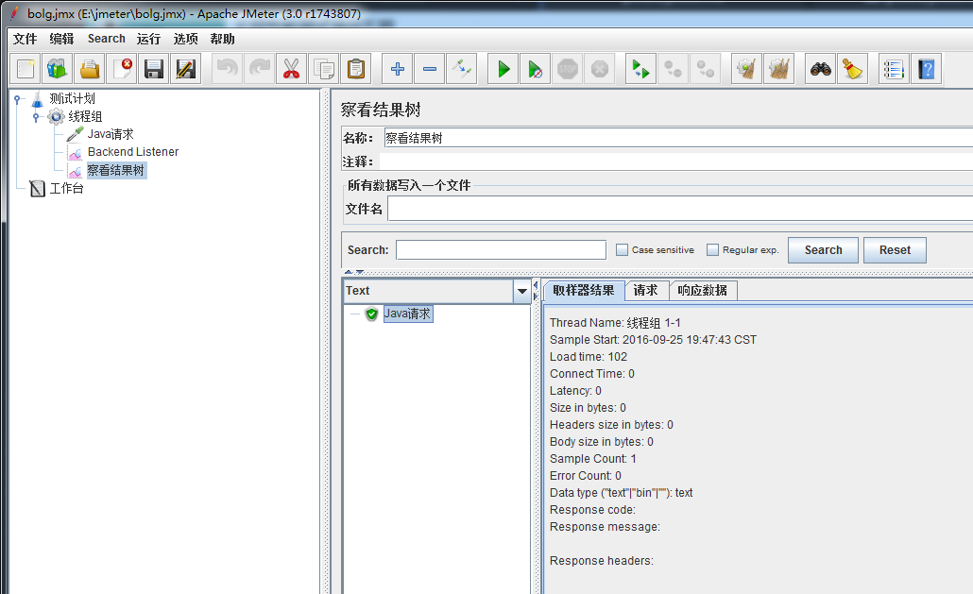
Task: Click the Remote start all icon
Action: 641,69
